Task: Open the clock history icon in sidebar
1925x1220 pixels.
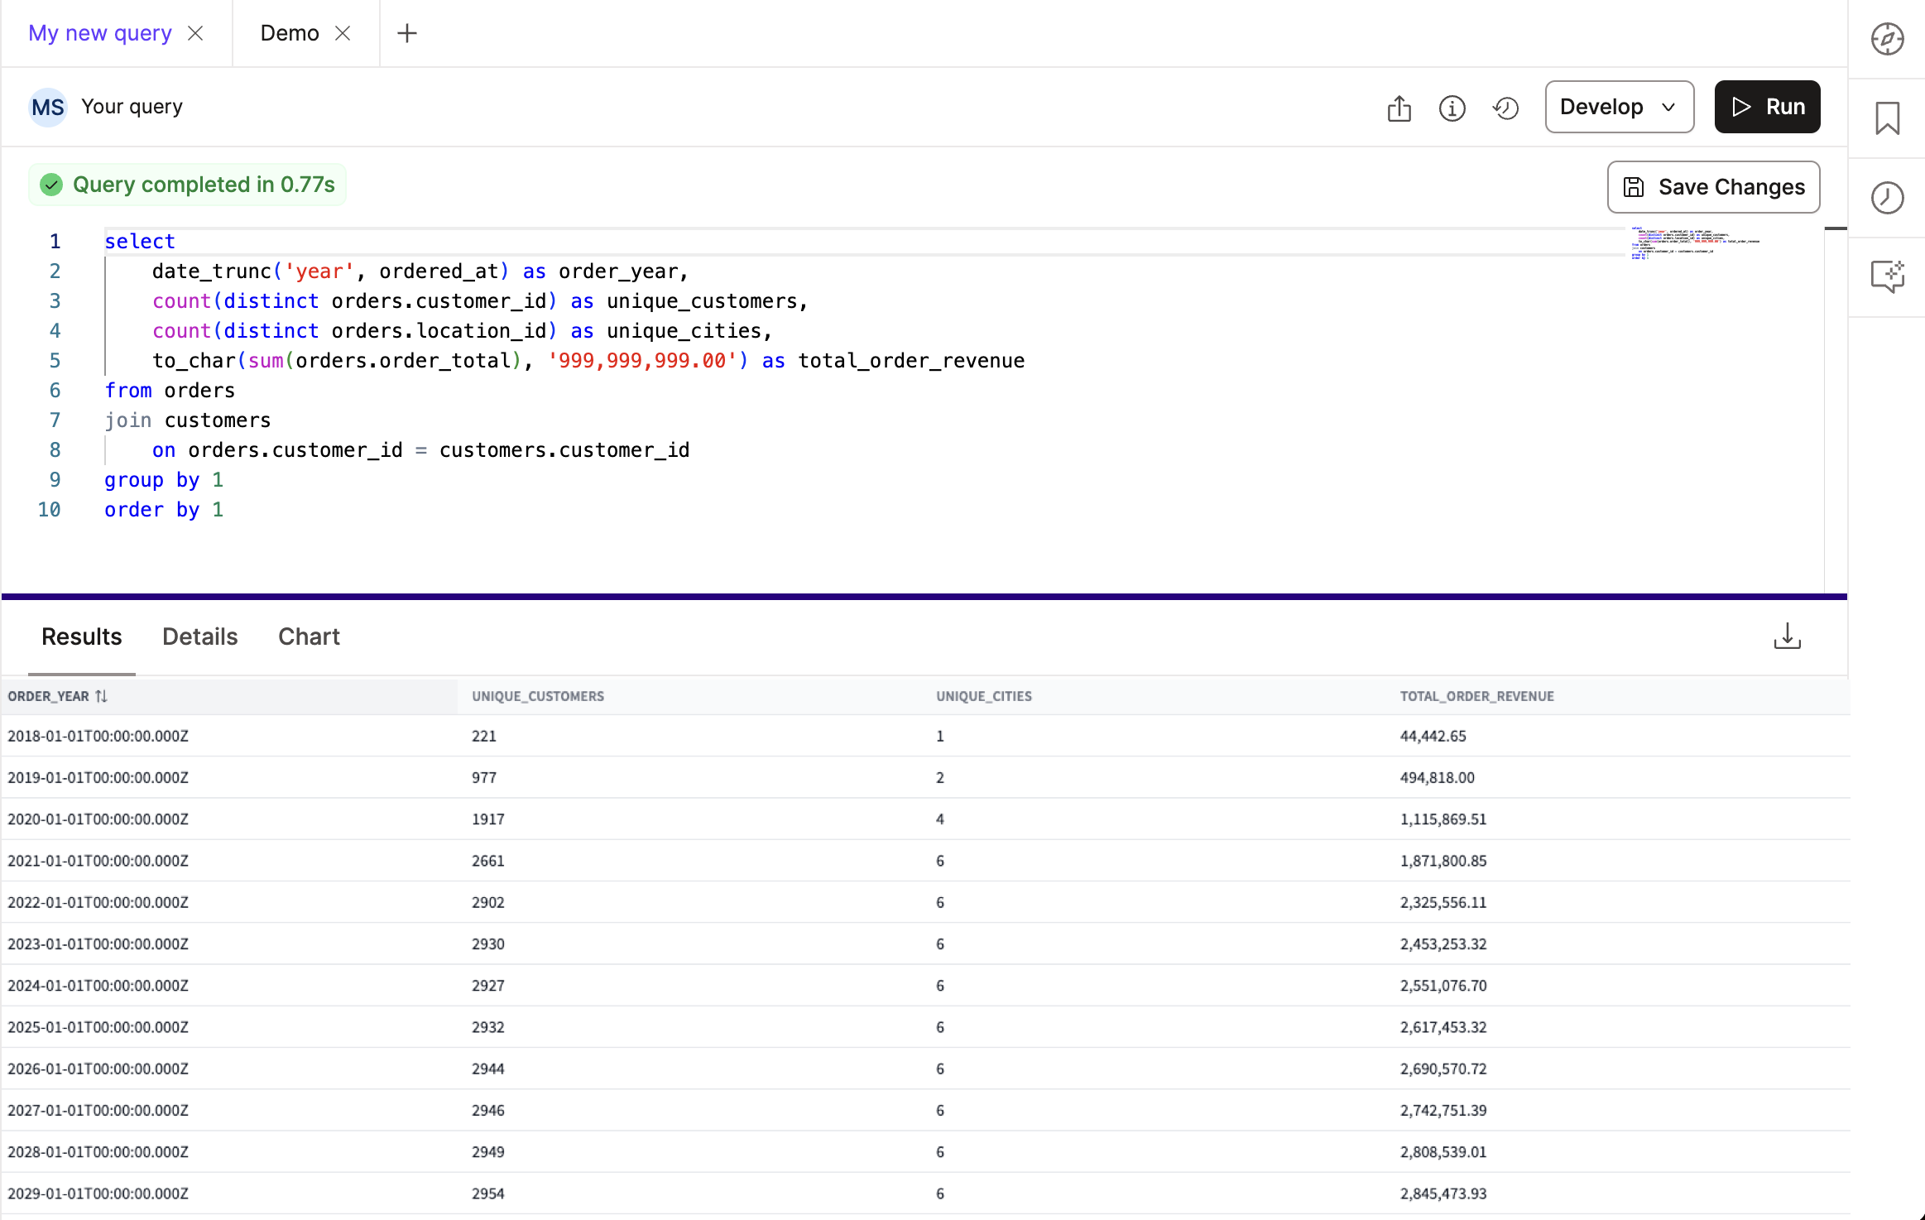Action: pyautogui.click(x=1887, y=198)
